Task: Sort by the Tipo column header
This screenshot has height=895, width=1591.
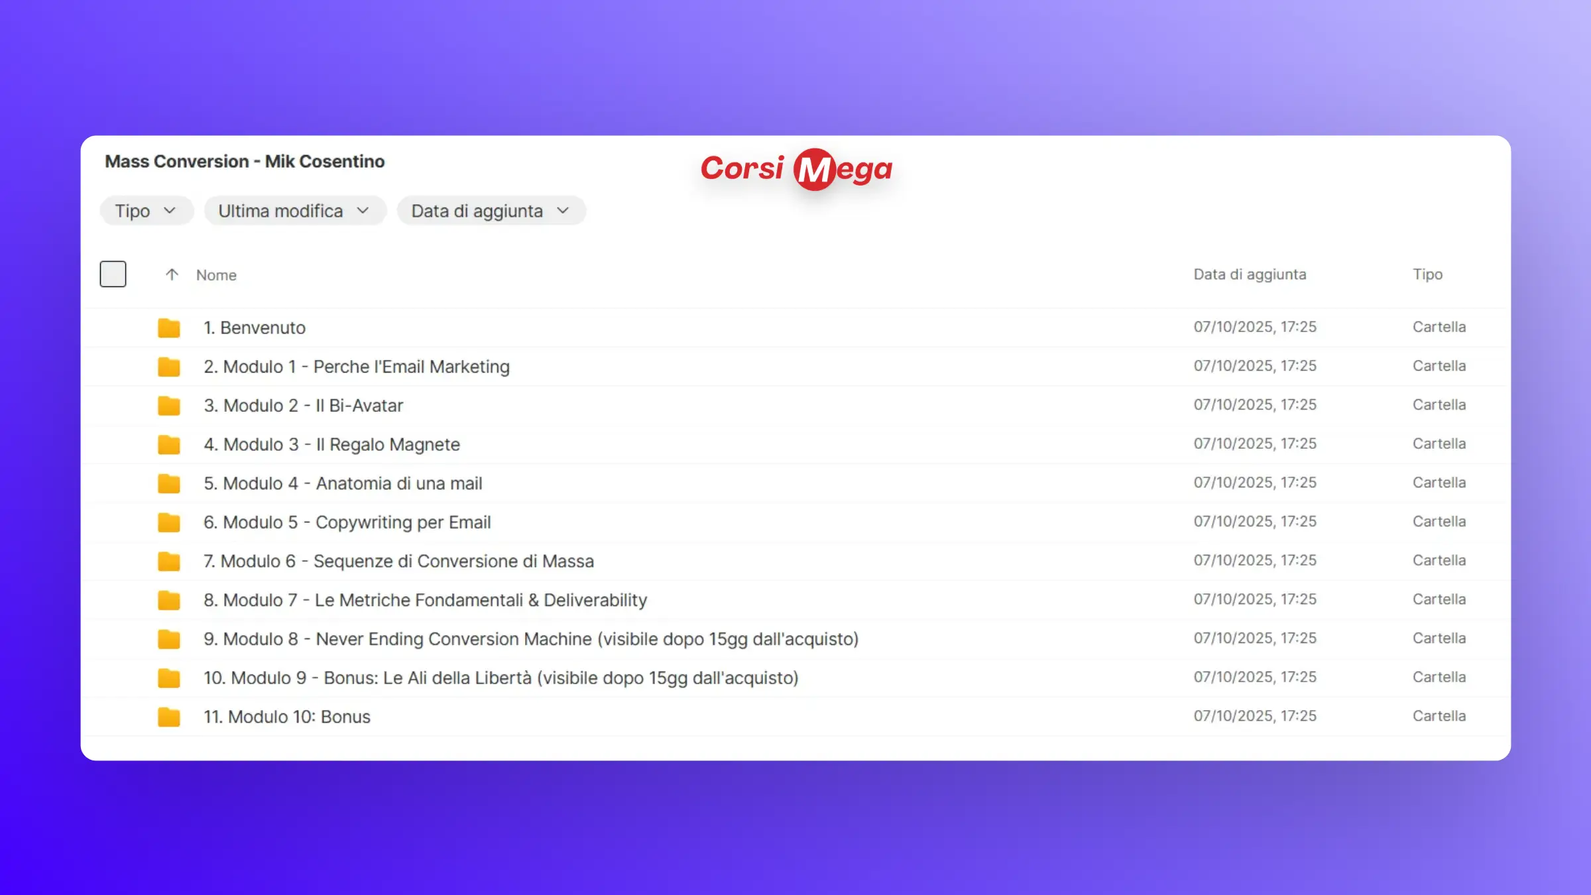Action: point(1427,274)
